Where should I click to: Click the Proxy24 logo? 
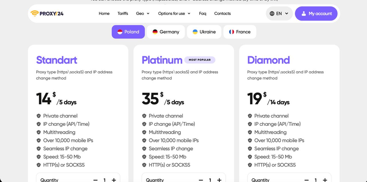pyautogui.click(x=47, y=13)
